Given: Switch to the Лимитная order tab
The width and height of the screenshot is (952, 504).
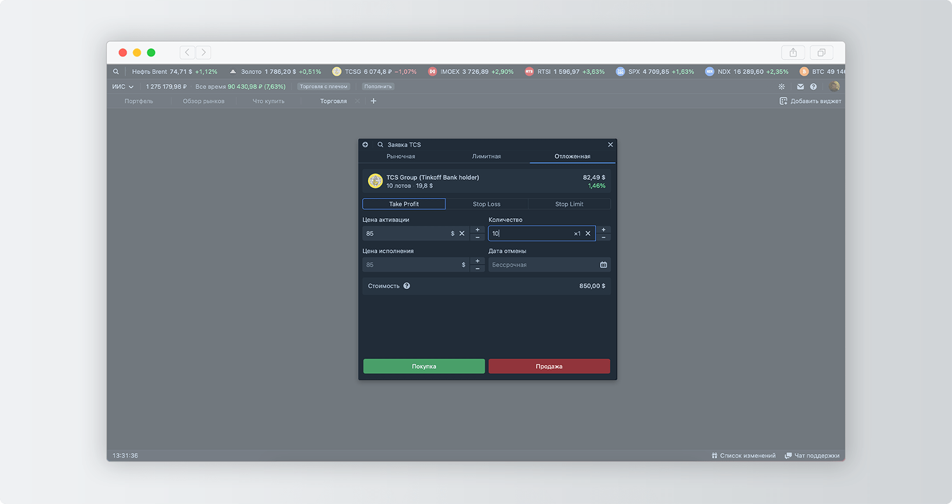Looking at the screenshot, I should pos(487,156).
